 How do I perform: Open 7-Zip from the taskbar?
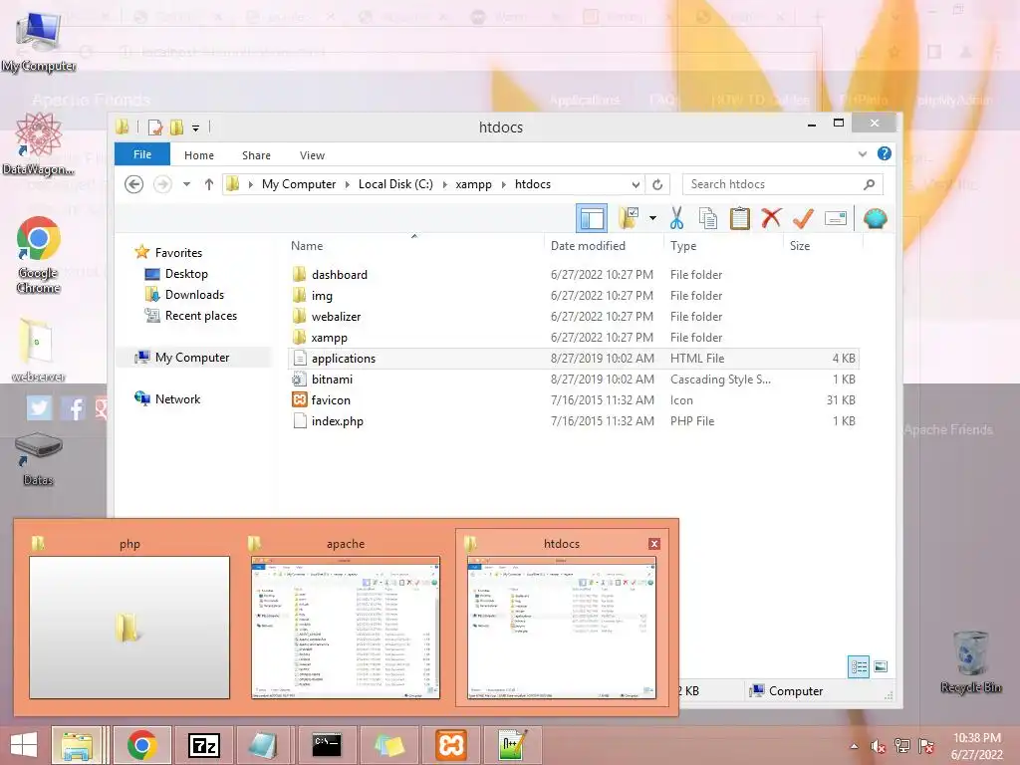pyautogui.click(x=203, y=745)
